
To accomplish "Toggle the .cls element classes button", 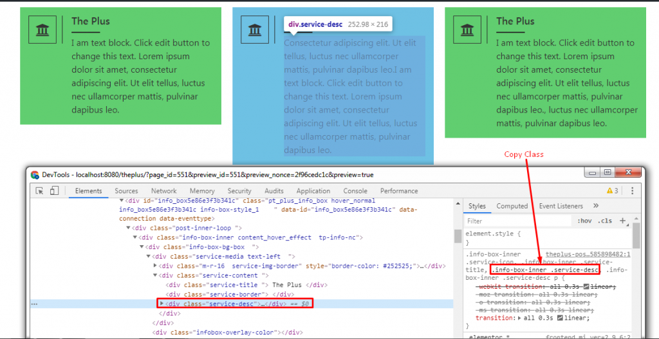I will tap(605, 221).
